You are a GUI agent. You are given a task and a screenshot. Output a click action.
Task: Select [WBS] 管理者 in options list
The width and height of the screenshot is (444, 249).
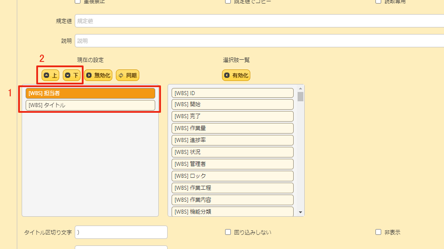pyautogui.click(x=233, y=164)
